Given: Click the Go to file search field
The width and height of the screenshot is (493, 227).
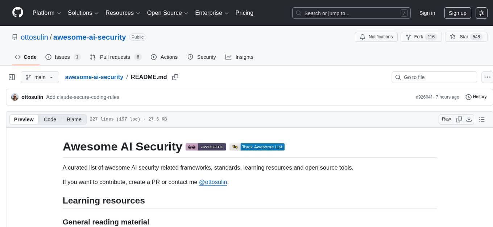Looking at the screenshot, I should tap(434, 77).
